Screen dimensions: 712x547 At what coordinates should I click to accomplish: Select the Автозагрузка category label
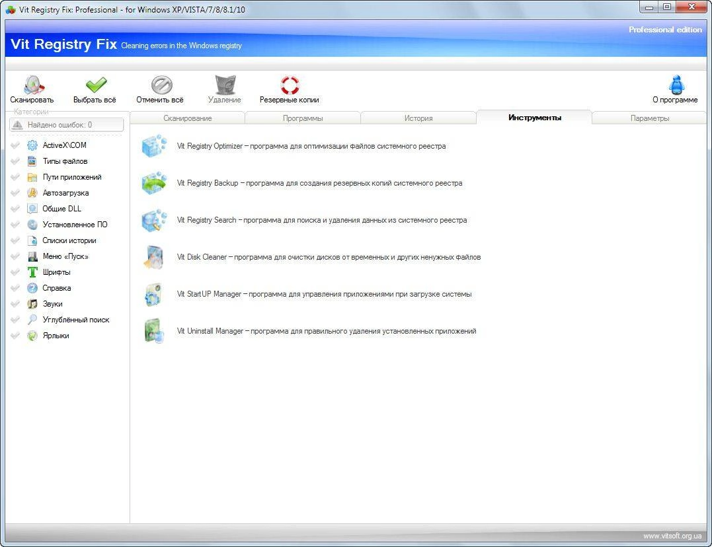pyautogui.click(x=66, y=193)
